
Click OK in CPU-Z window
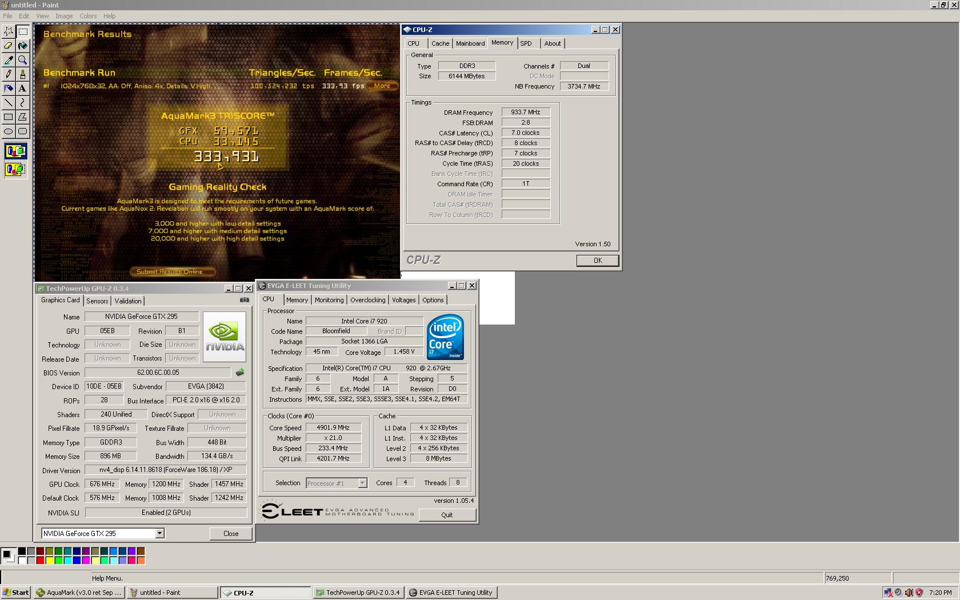click(598, 261)
